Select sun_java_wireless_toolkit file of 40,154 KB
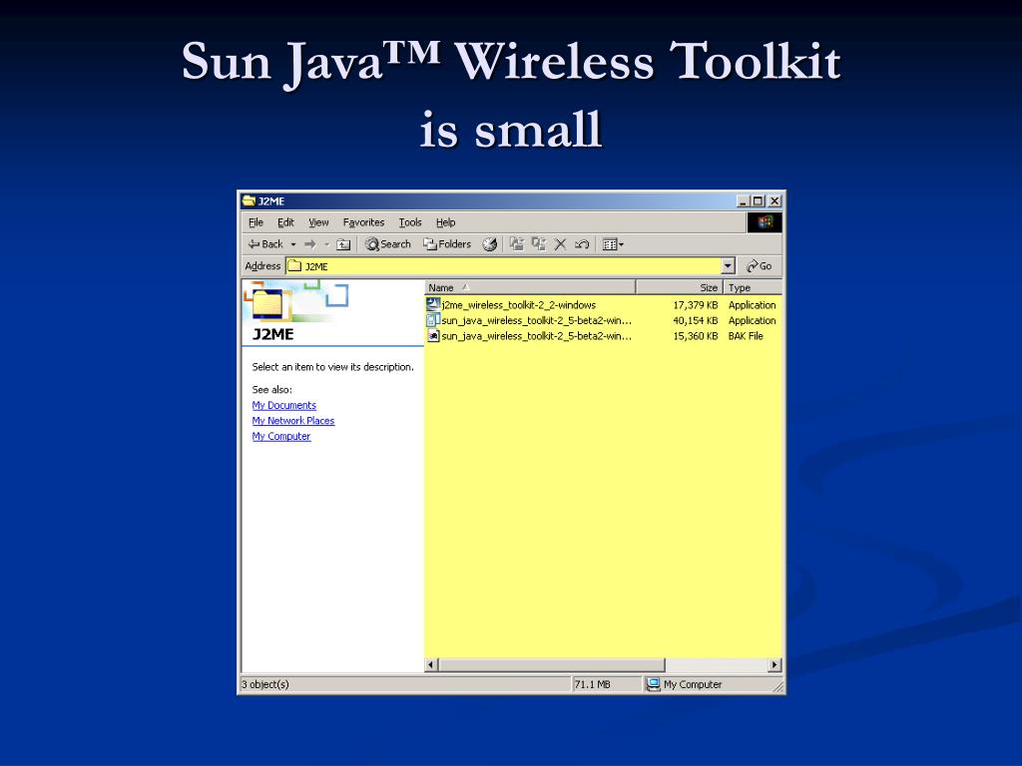 coord(536,320)
